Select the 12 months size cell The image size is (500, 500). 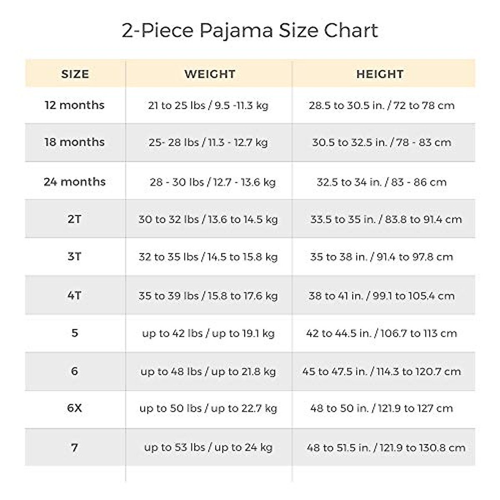click(x=75, y=105)
